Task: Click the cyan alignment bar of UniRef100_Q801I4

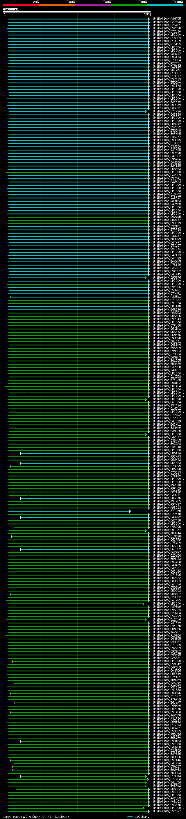Action: (84, 454)
